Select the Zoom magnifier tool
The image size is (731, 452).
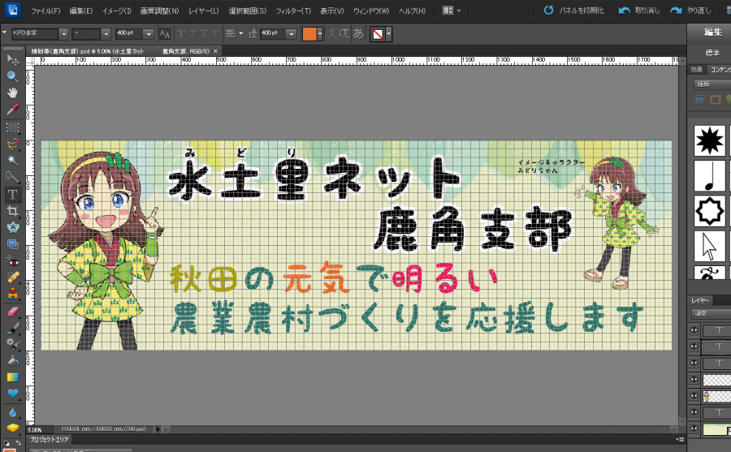[13, 75]
